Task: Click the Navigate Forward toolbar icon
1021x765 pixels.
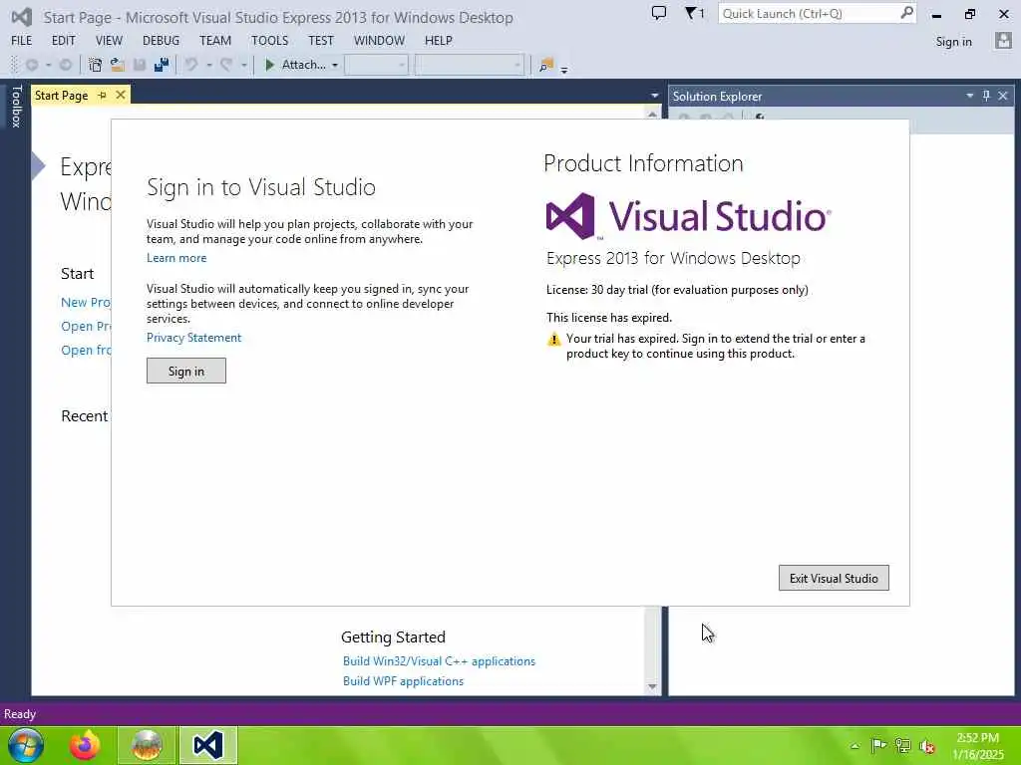Action: (66, 65)
